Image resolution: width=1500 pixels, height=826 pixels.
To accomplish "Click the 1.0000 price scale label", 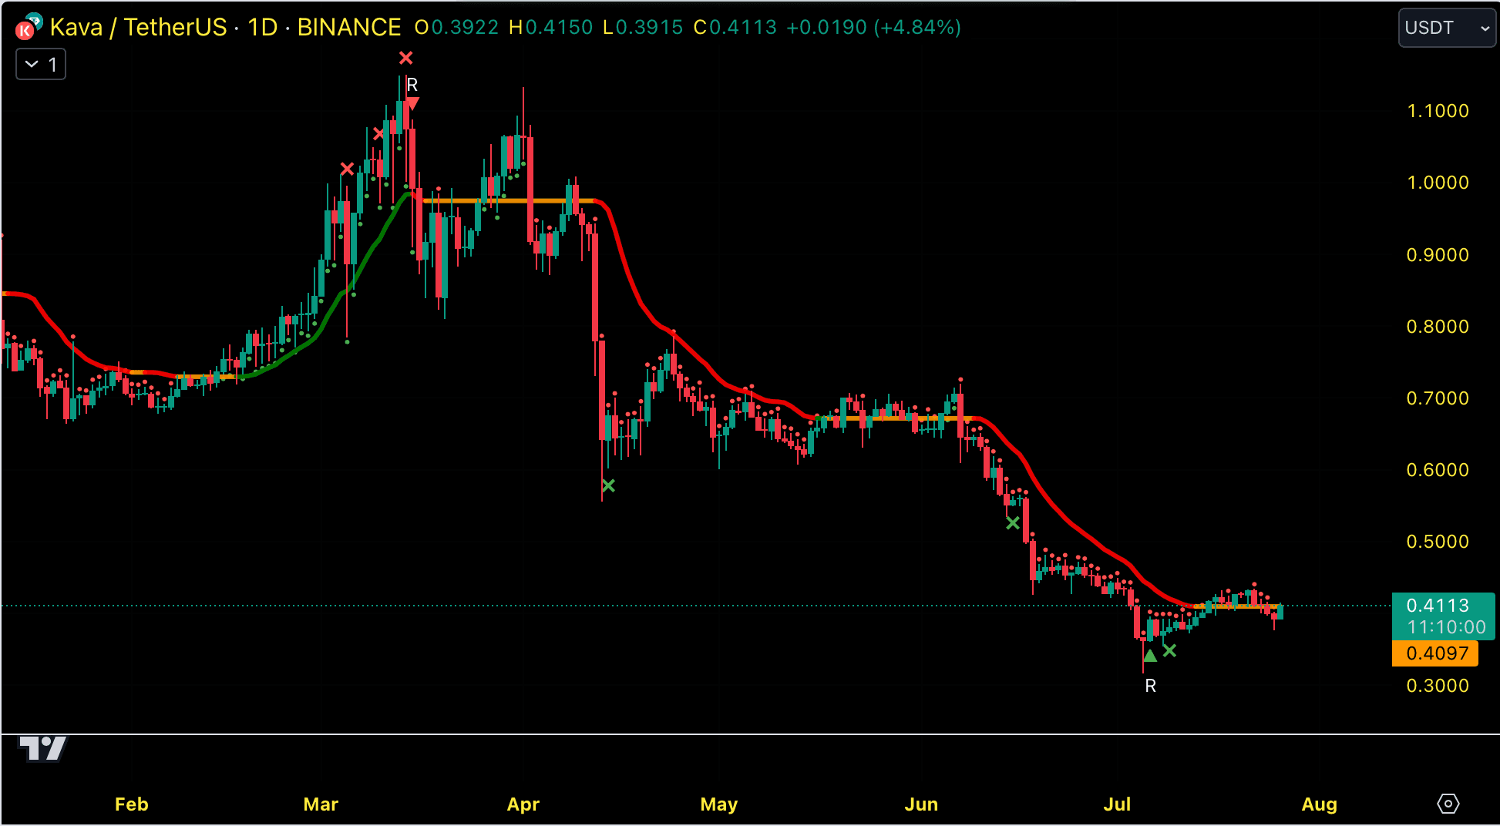I will [1438, 183].
